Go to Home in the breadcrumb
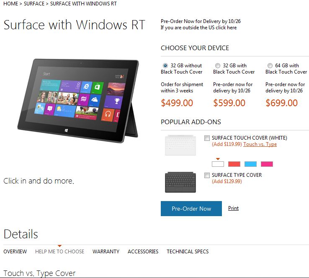The image size is (309, 278). tap(10, 4)
